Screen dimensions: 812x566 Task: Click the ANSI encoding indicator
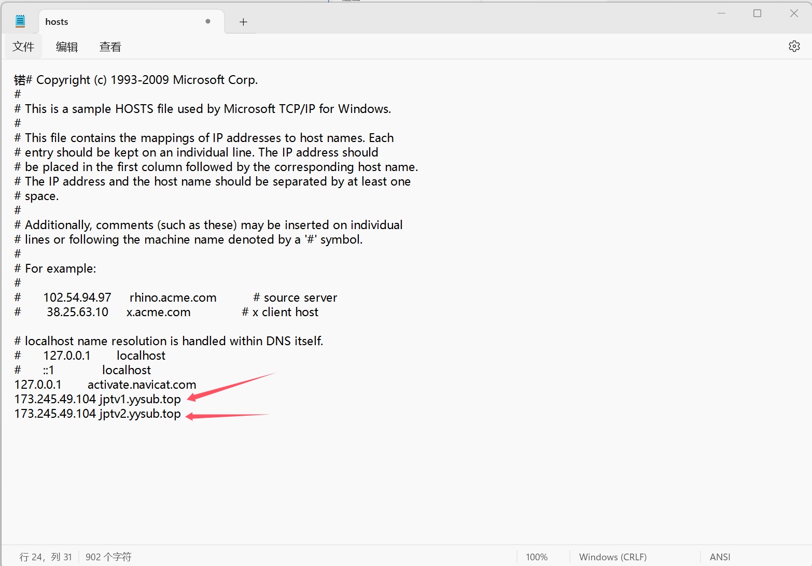click(x=720, y=557)
